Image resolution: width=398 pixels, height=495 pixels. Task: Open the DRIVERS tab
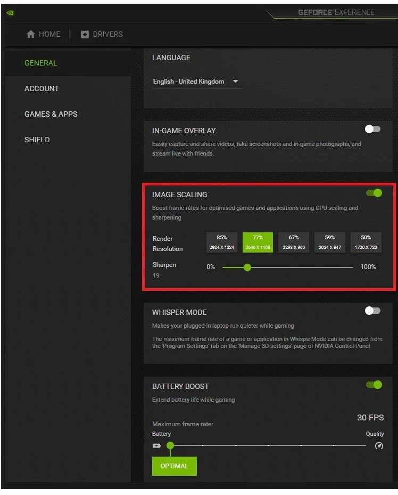(102, 34)
